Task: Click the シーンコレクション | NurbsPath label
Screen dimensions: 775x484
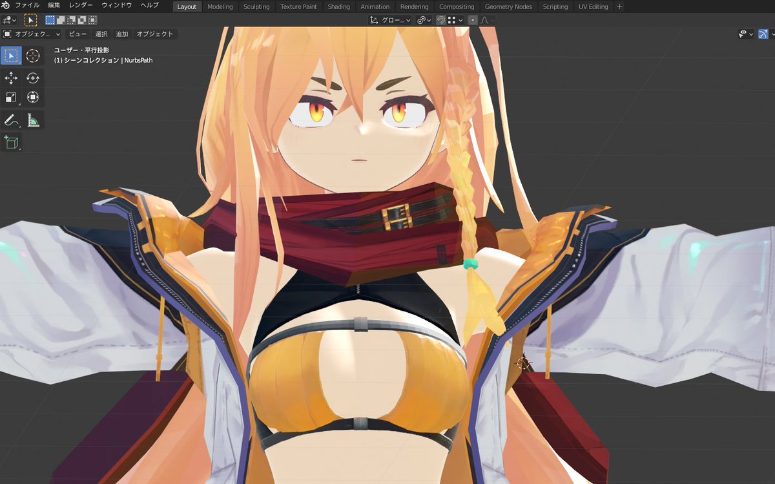Action: click(x=108, y=60)
